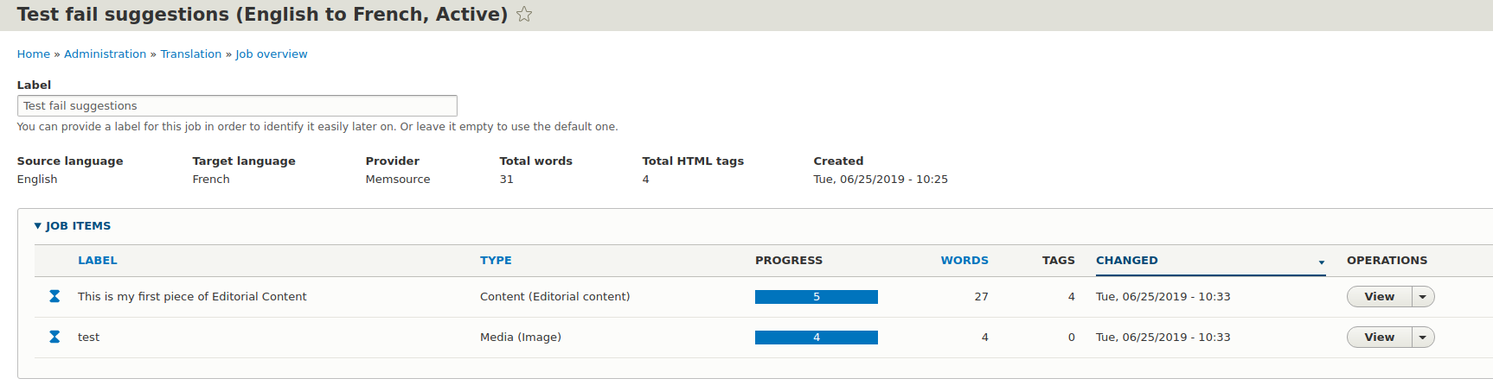The height and width of the screenshot is (385, 1493).
Task: Click progress bar of test item
Action: coord(816,338)
